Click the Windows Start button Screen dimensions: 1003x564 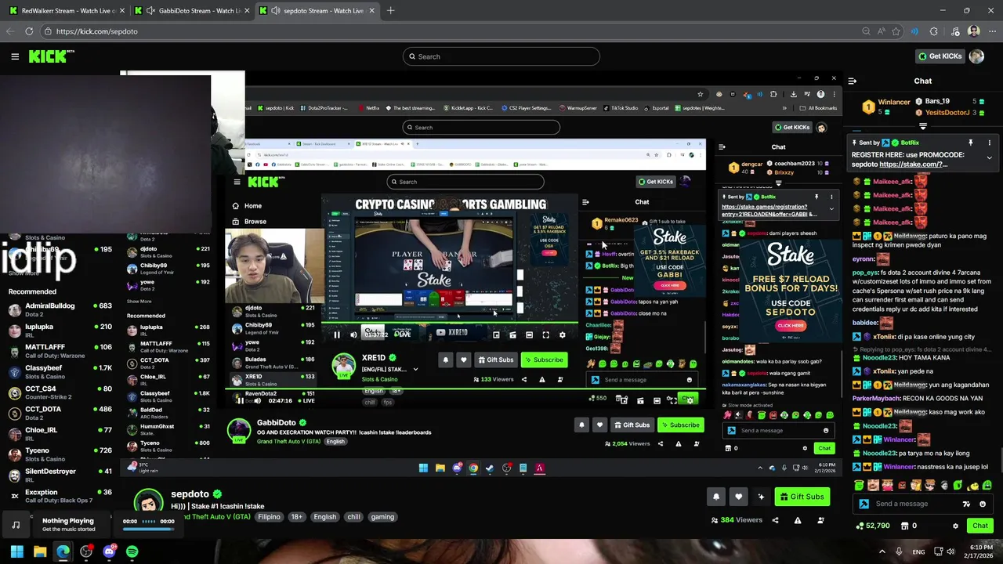coord(16,552)
